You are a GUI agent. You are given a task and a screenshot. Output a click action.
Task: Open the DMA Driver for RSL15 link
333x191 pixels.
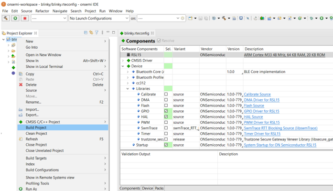coord(262,100)
